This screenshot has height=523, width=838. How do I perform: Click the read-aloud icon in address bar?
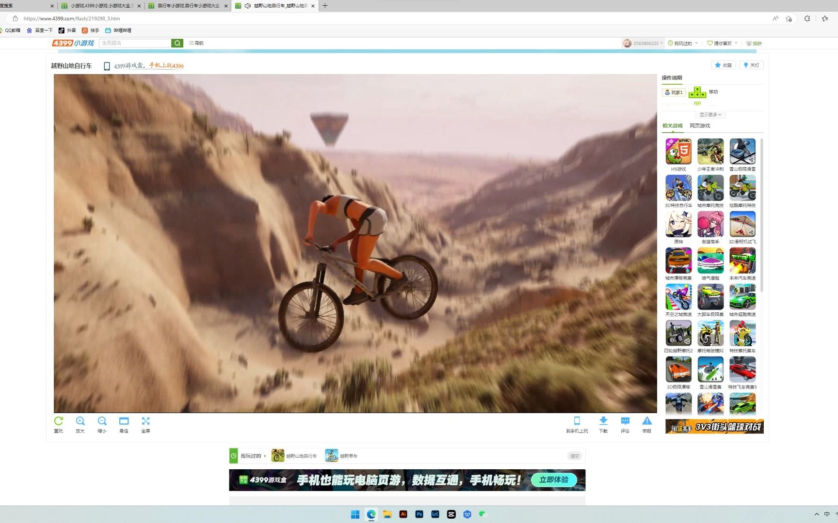[775, 18]
